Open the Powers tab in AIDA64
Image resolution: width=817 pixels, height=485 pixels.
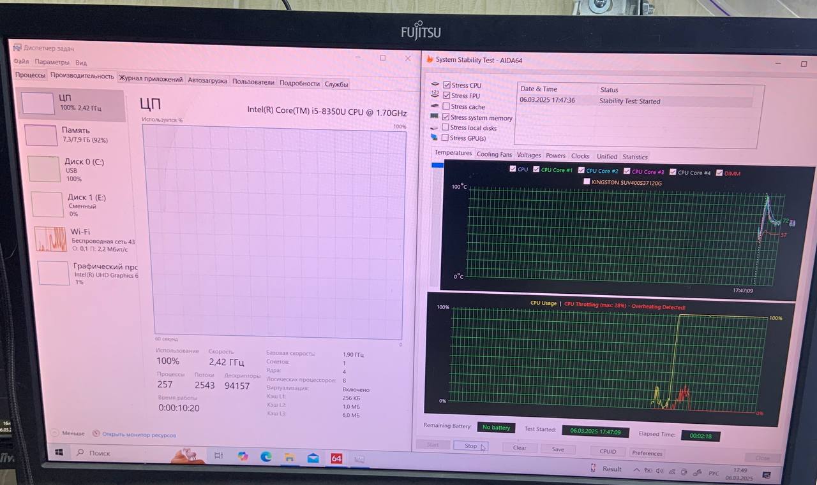pyautogui.click(x=555, y=156)
